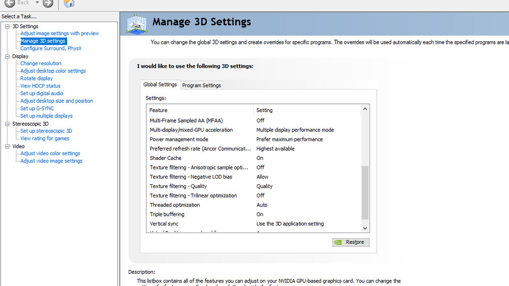The width and height of the screenshot is (509, 286).
Task: Collapse the Display tree node
Action: [7, 56]
